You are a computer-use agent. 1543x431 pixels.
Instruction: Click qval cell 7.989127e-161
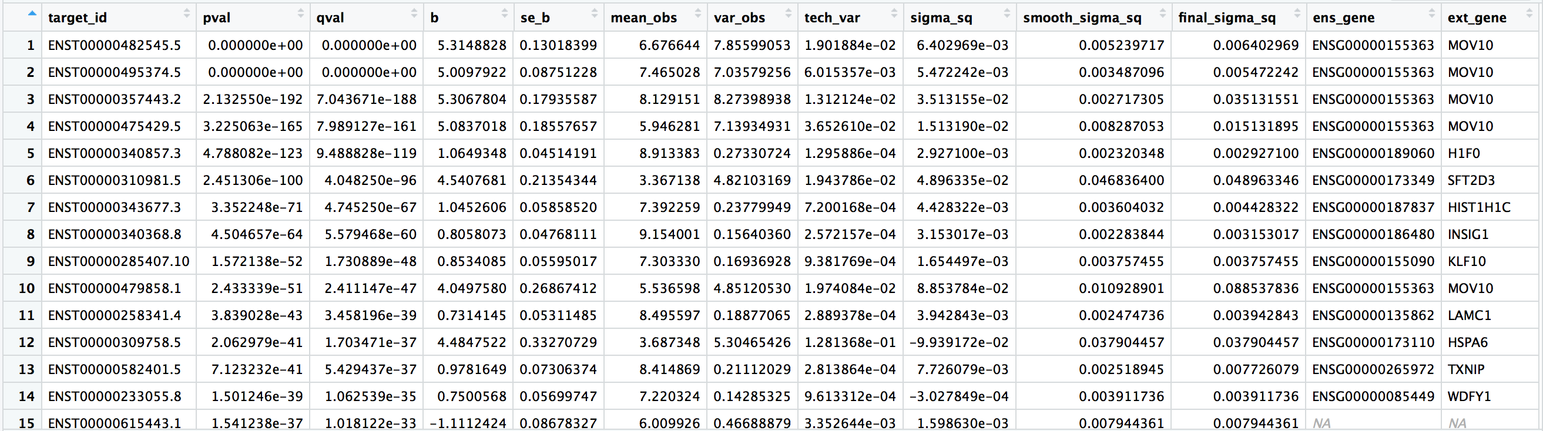coord(366,126)
